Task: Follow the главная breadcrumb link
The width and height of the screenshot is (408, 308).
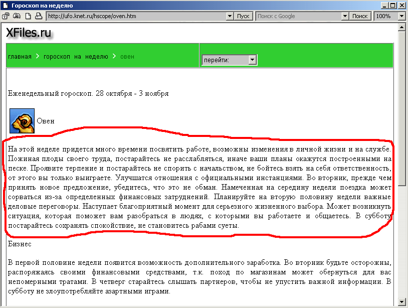Action: (20, 57)
